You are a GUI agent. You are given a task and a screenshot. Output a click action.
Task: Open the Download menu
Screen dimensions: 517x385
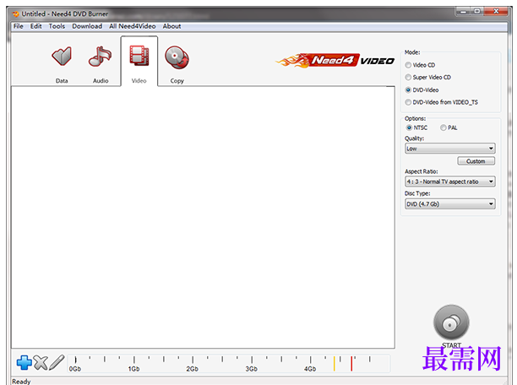(x=87, y=26)
